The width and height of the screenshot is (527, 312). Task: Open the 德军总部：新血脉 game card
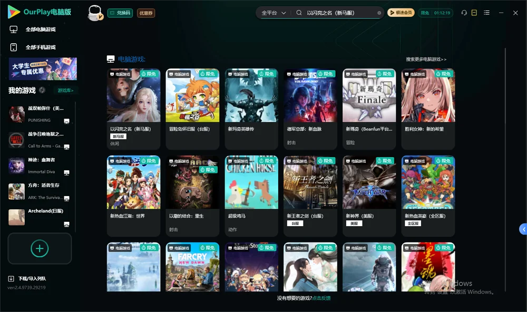pyautogui.click(x=310, y=109)
